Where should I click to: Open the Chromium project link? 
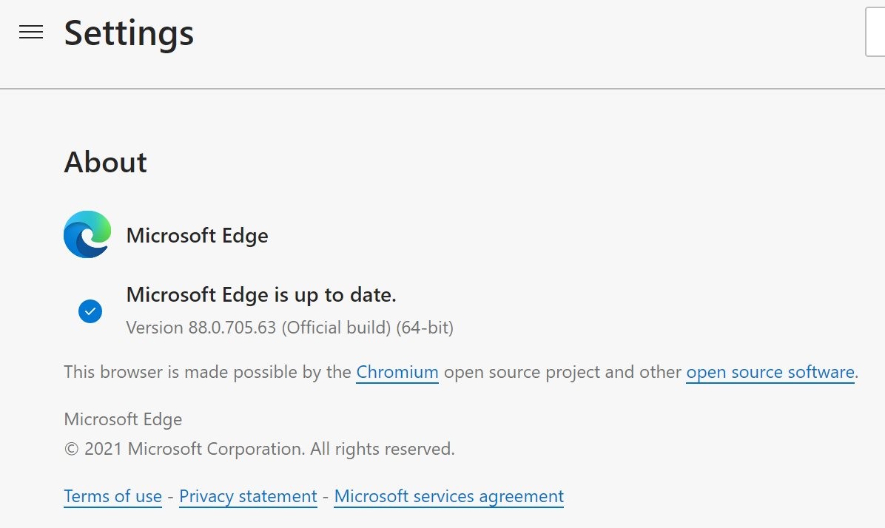(x=397, y=372)
